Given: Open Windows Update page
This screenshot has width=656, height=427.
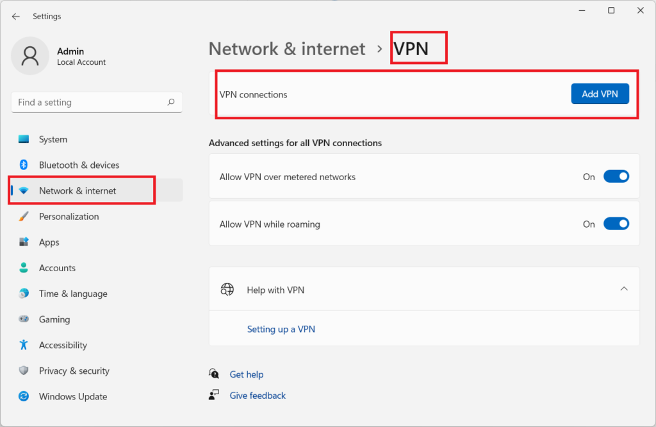Looking at the screenshot, I should (x=97, y=396).
